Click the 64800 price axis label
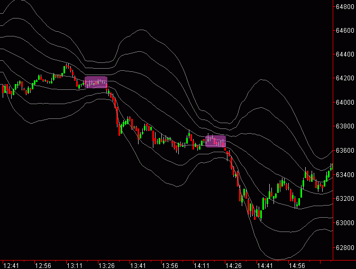The image size is (356, 269). (x=345, y=7)
